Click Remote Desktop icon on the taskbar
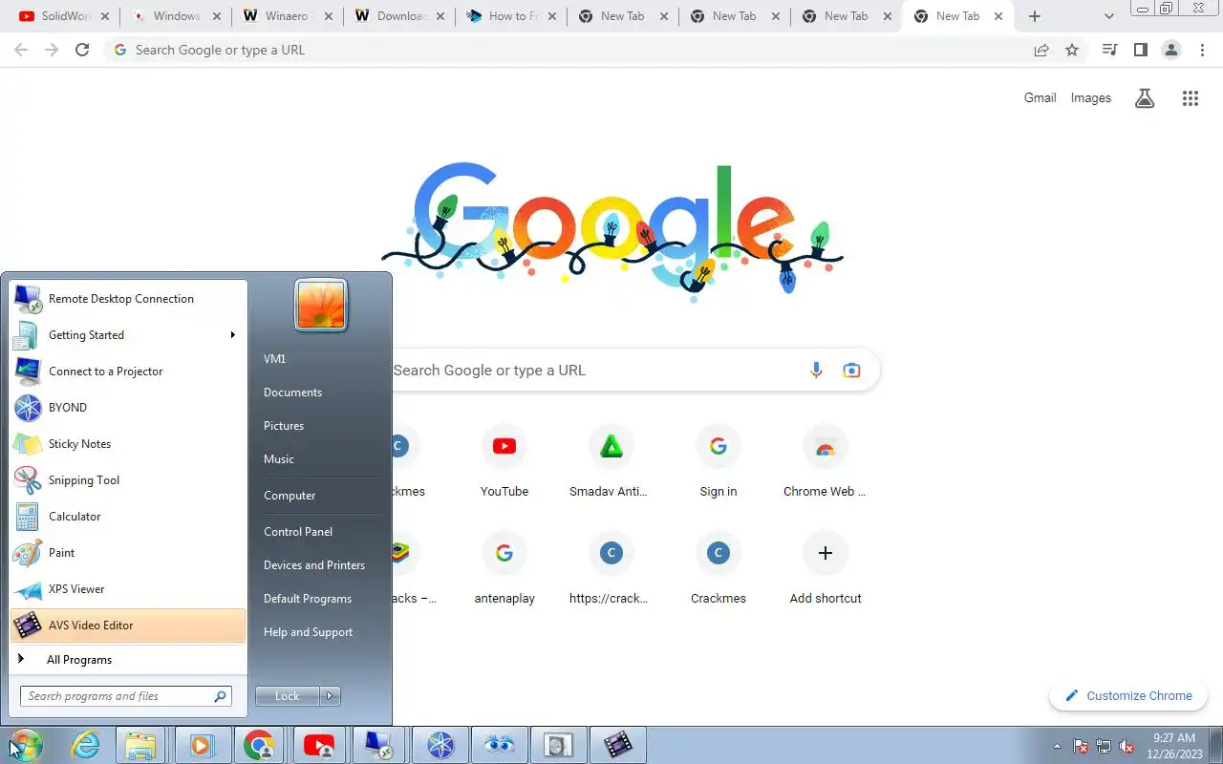The image size is (1223, 764). (x=379, y=745)
